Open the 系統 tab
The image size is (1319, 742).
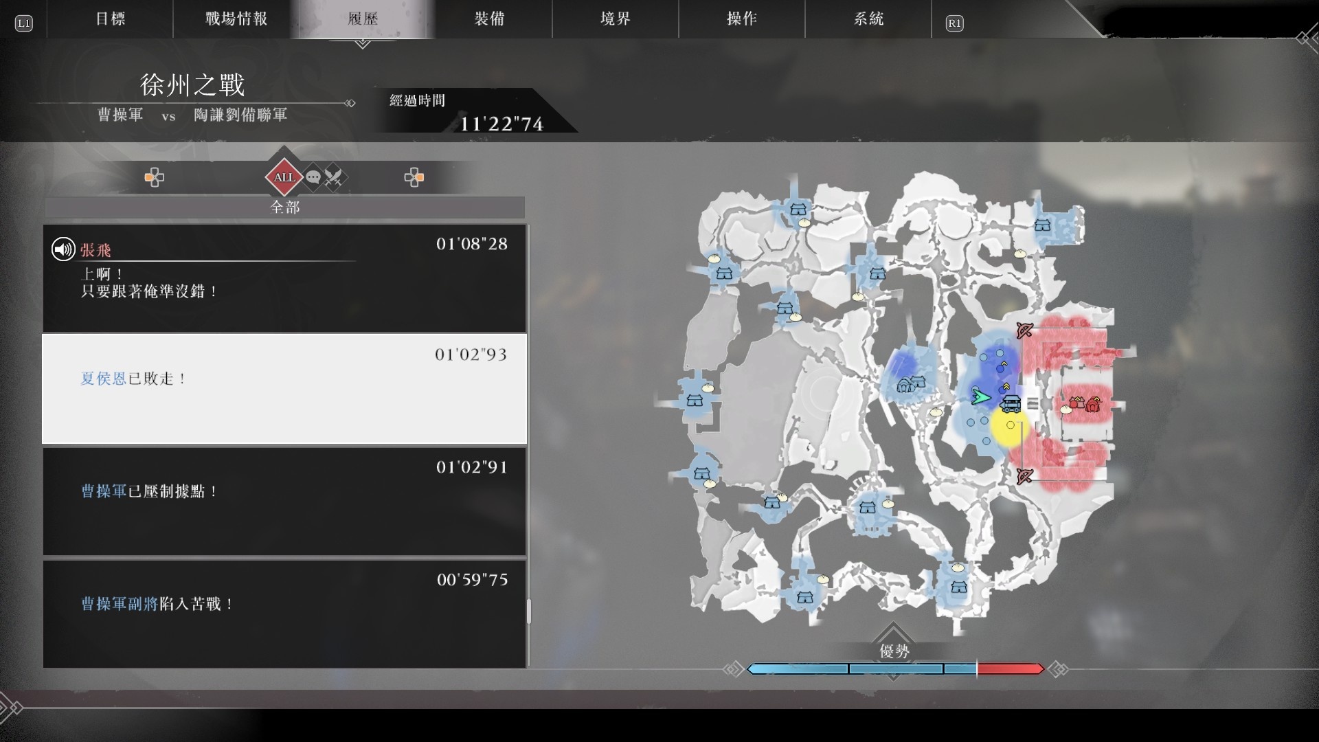(x=868, y=19)
